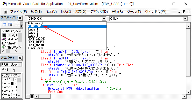
Task: Click the 'MsgBox strMSG, vbExclamation' code line
Action: [74, 89]
